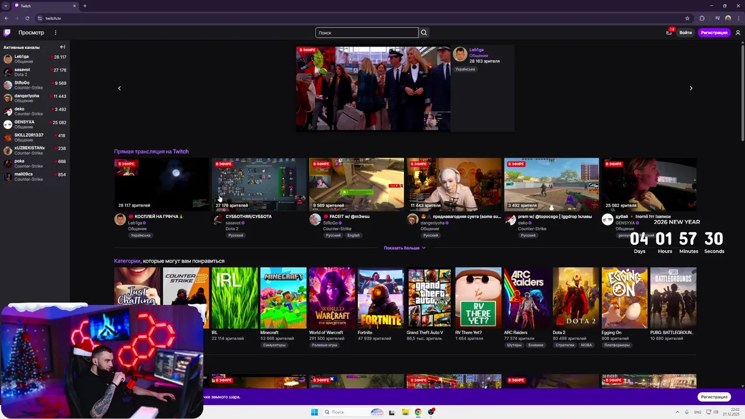Switch to the Просмотр tab
The image size is (745, 419).
tap(31, 33)
